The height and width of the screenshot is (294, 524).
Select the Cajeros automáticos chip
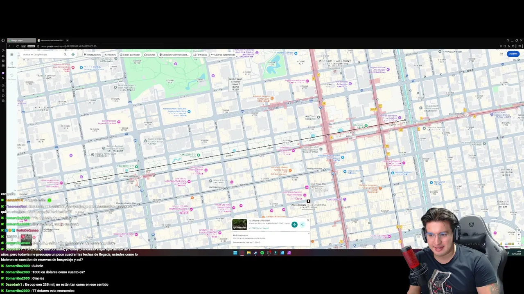(x=223, y=55)
